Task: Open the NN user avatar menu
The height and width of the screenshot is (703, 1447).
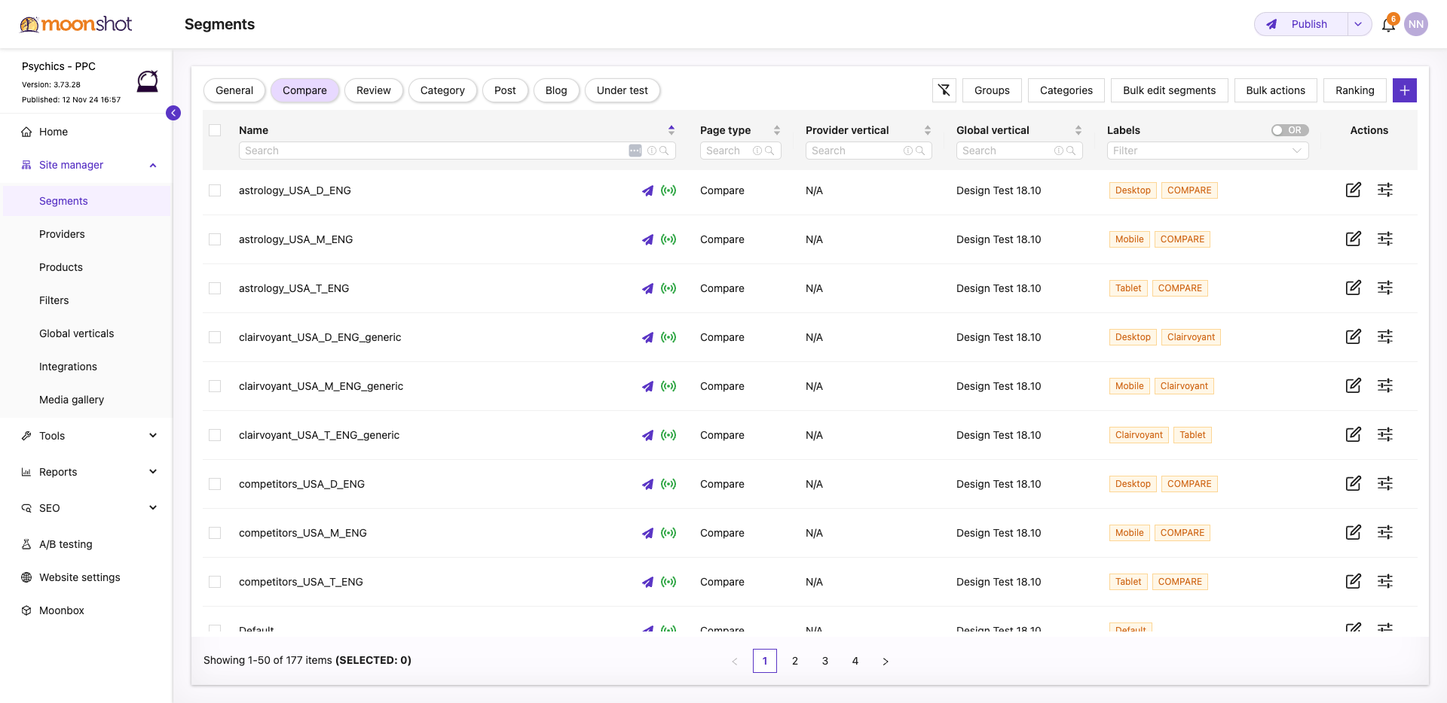Action: 1416,24
